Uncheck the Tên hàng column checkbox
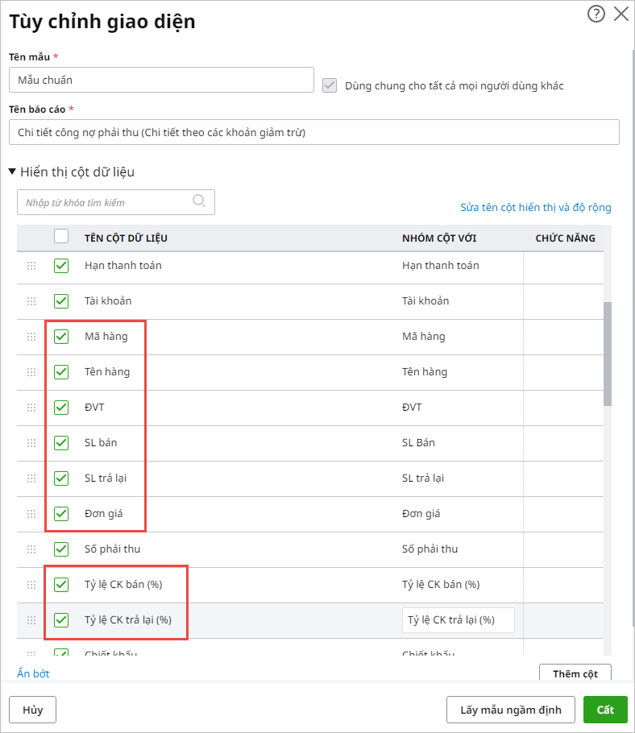This screenshot has height=733, width=635. tap(61, 372)
